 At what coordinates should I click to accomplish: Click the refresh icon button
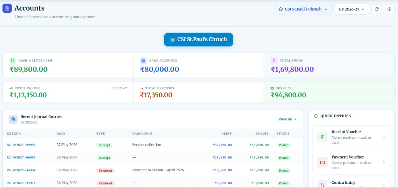click(376, 9)
